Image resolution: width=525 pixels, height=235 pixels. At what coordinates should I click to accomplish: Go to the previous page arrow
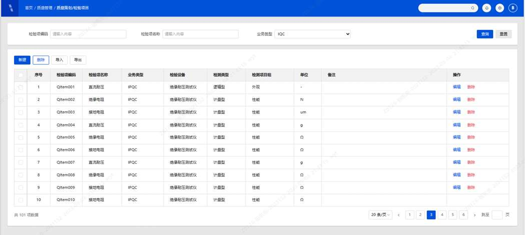(398, 215)
